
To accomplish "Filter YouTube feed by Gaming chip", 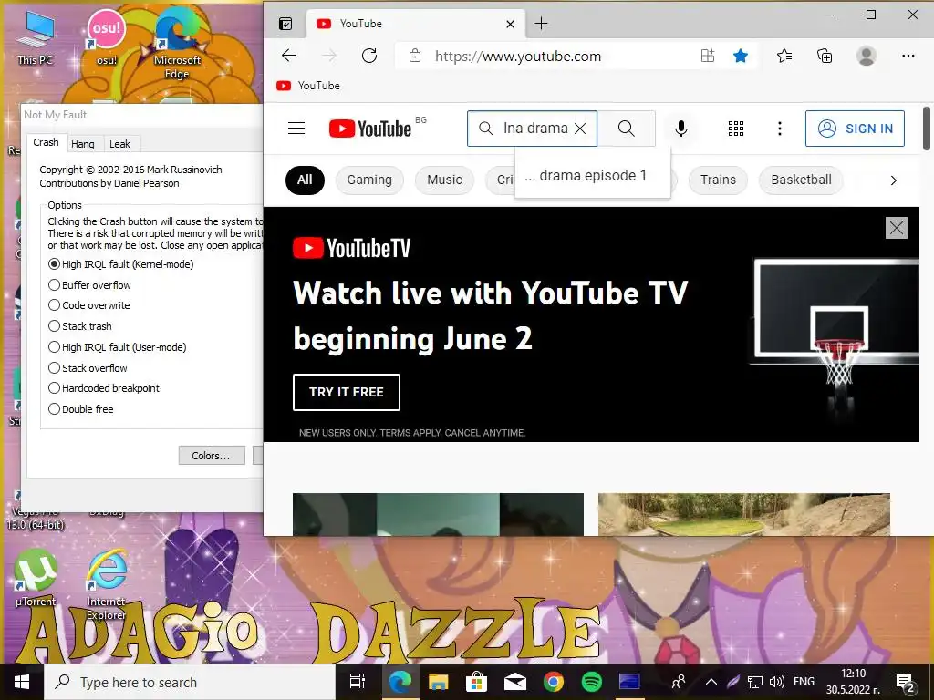I will point(369,180).
